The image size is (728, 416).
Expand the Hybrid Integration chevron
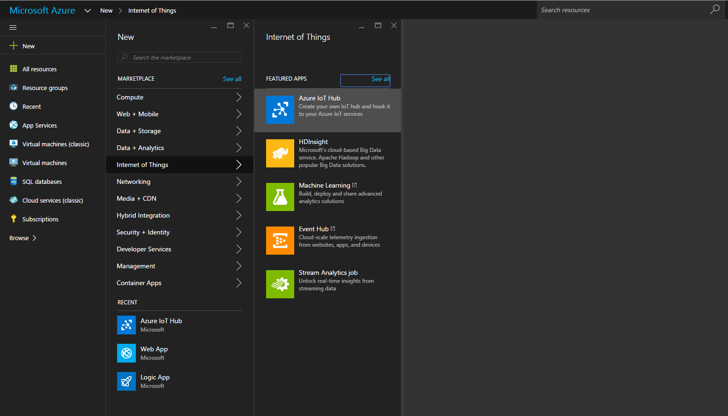tap(239, 215)
